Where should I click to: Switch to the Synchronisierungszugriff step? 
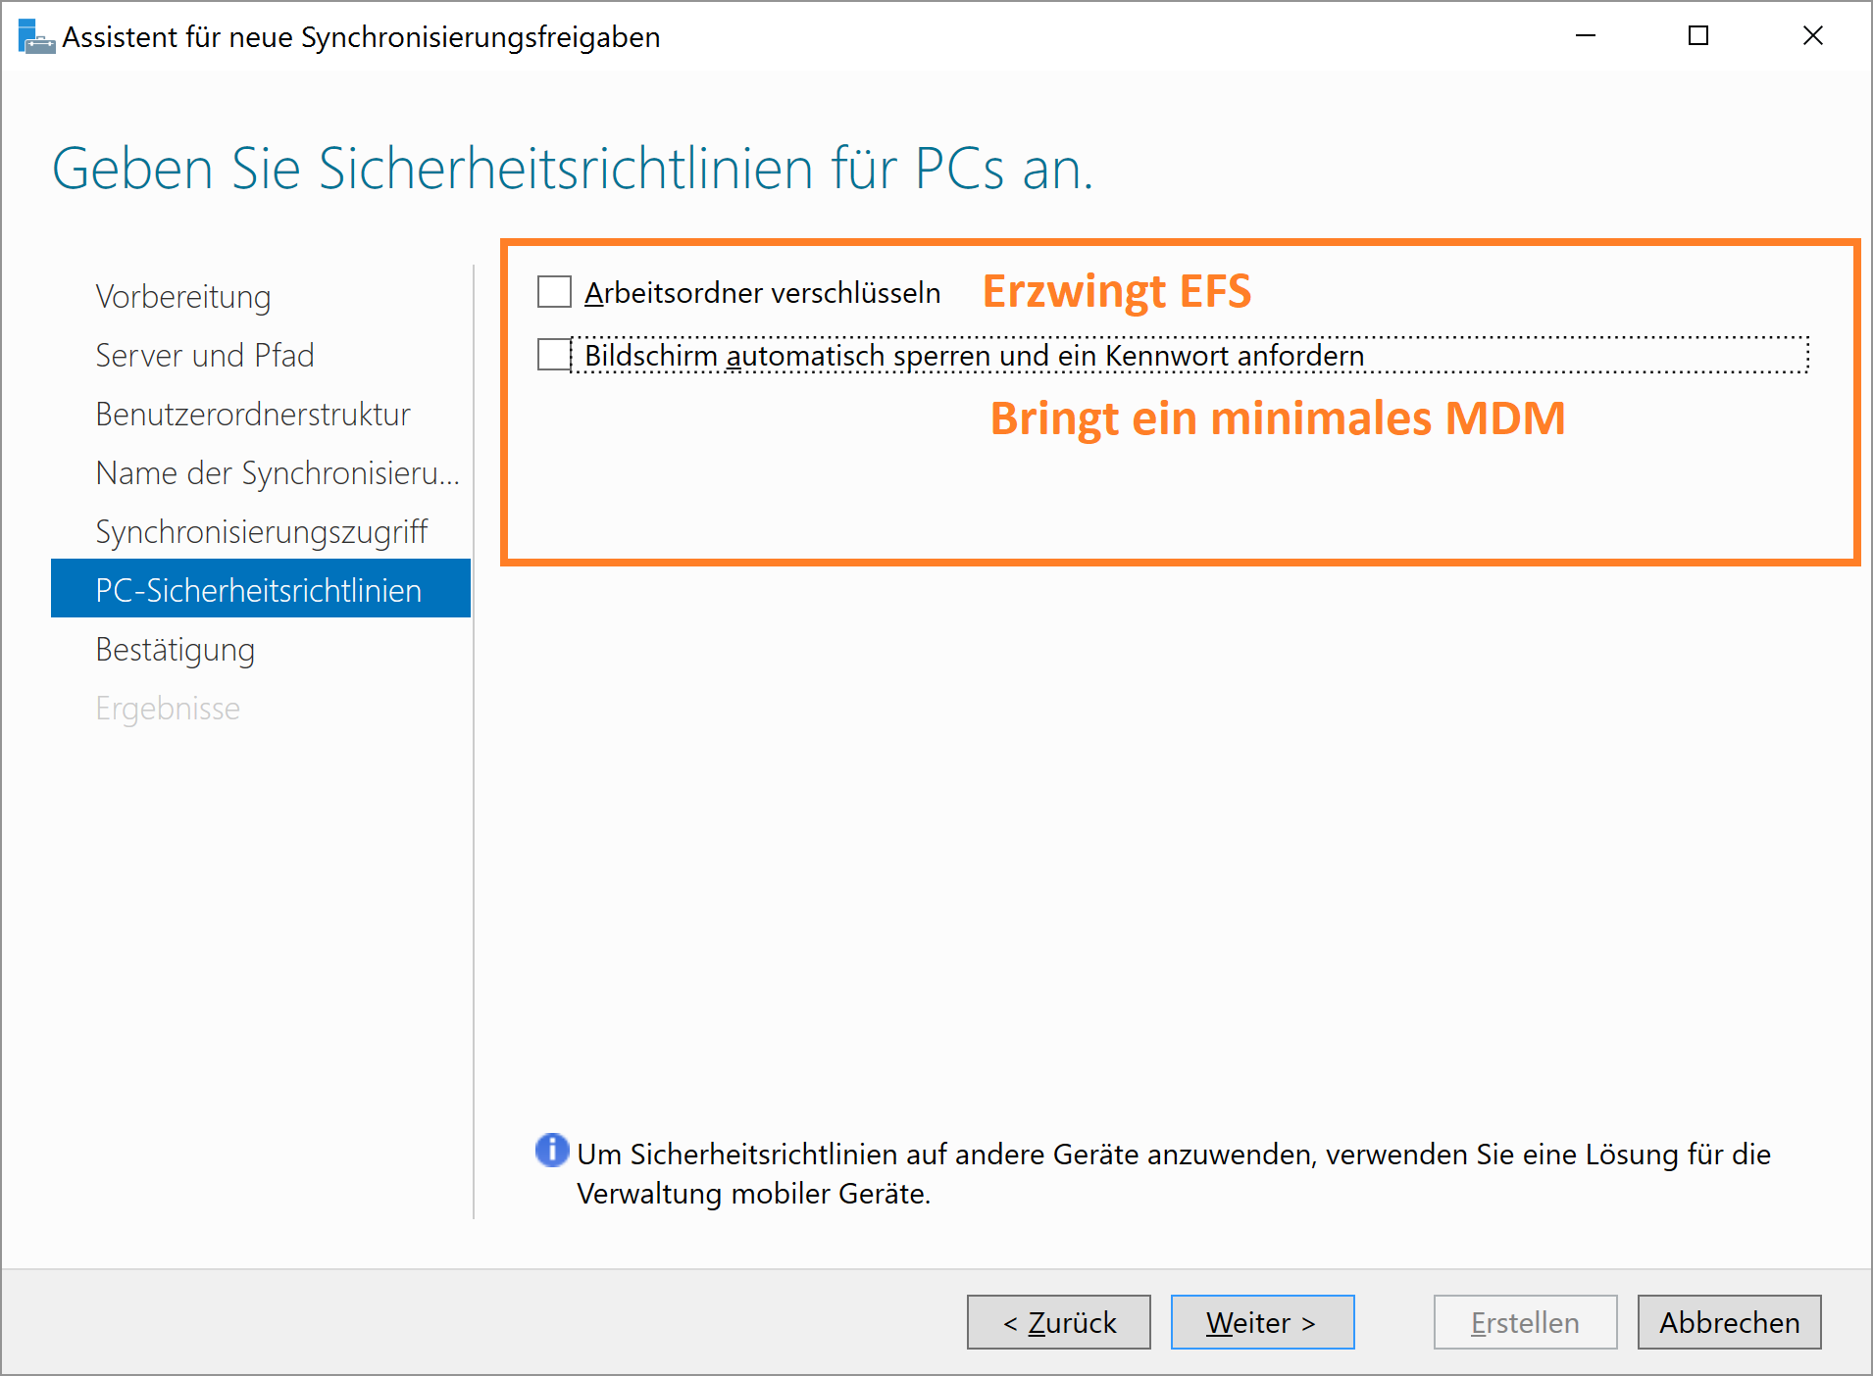coord(261,531)
